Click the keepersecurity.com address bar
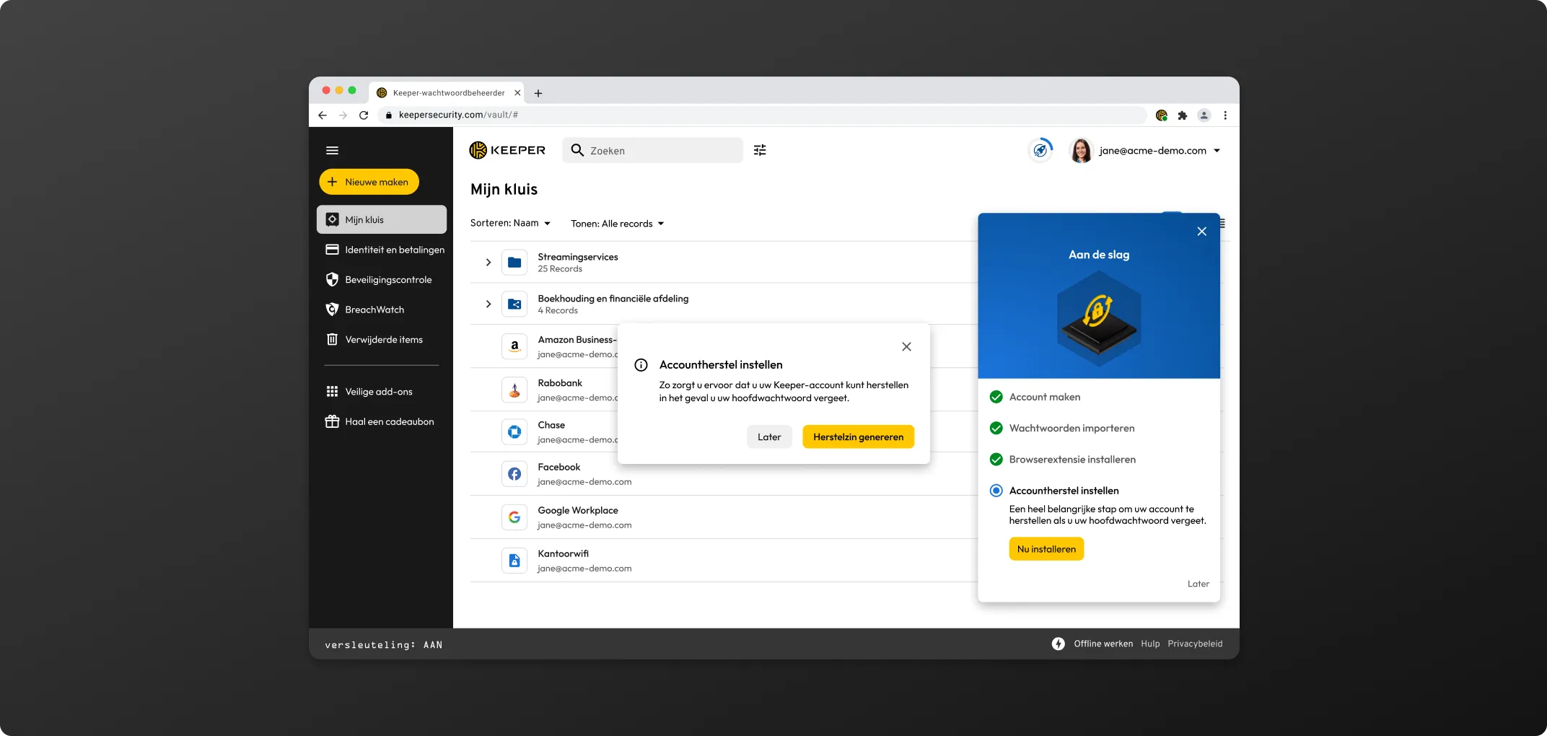 click(762, 115)
